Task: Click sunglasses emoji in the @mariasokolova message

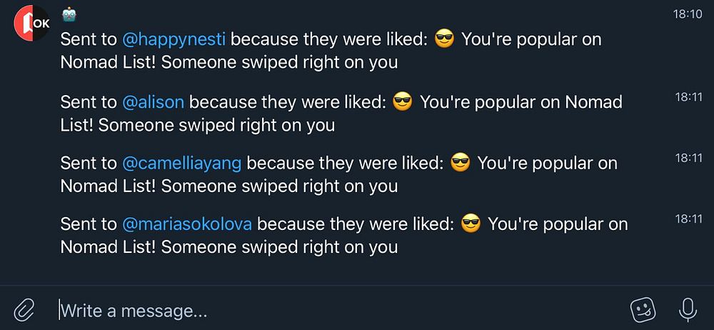Action: pyautogui.click(x=471, y=224)
